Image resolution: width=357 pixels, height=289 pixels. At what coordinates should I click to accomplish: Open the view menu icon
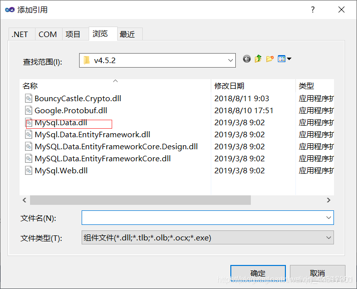tap(284, 59)
